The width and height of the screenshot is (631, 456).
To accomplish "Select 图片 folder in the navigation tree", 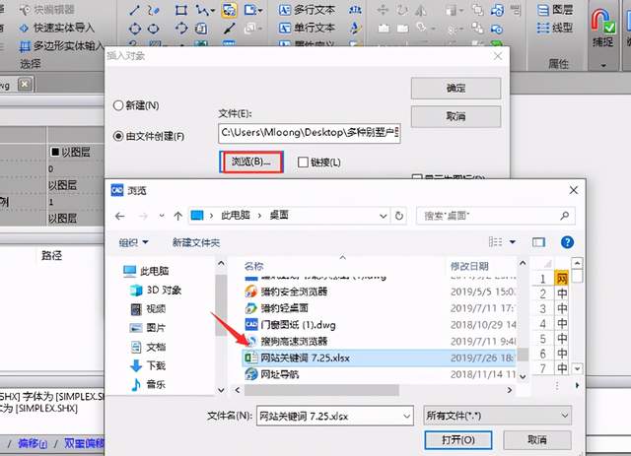I will tap(148, 328).
